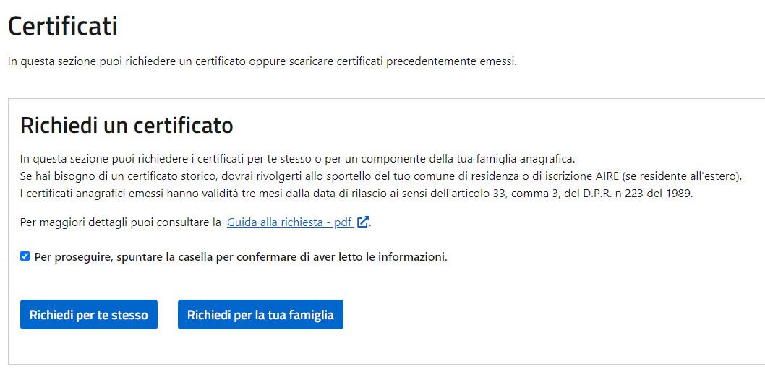Choose the 'Richiedi per la tua famiglia' button
Viewport: 765px width, 385px height.
click(260, 314)
